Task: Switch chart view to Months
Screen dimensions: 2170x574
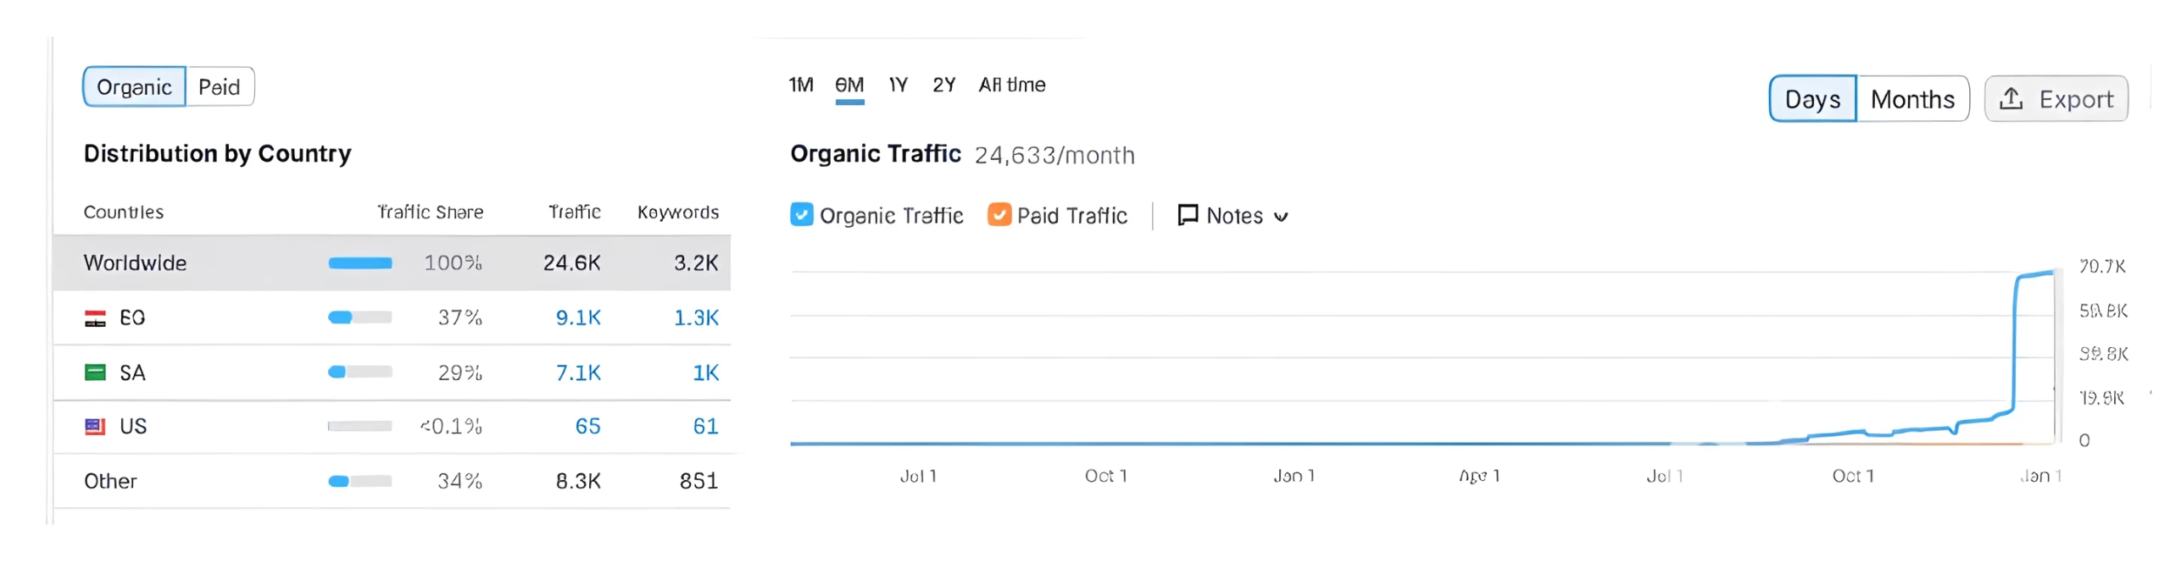Action: coord(1911,99)
